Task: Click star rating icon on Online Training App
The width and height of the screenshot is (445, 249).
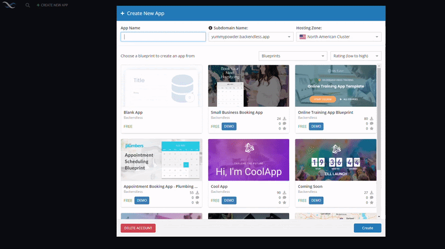Action: coord(372,128)
